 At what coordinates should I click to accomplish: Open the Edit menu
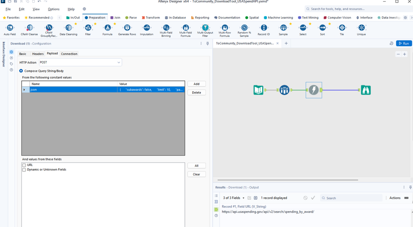click(21, 9)
